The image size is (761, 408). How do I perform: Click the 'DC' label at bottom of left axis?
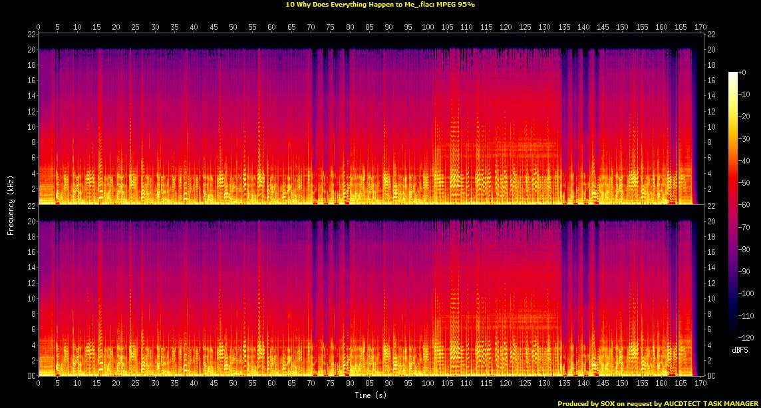(30, 375)
